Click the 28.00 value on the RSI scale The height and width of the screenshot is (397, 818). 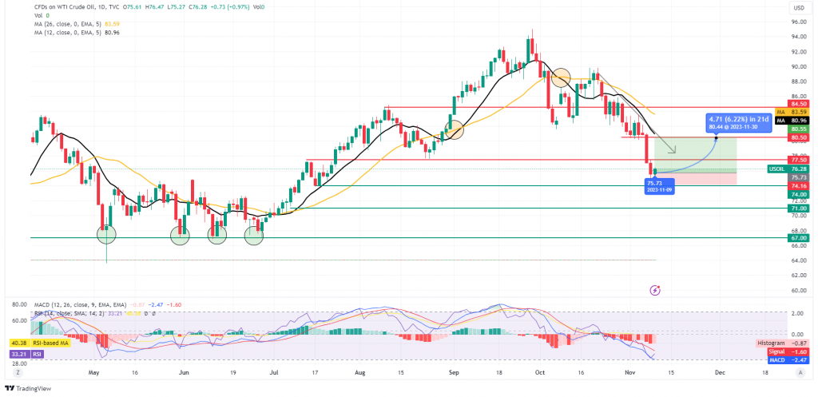point(19,363)
